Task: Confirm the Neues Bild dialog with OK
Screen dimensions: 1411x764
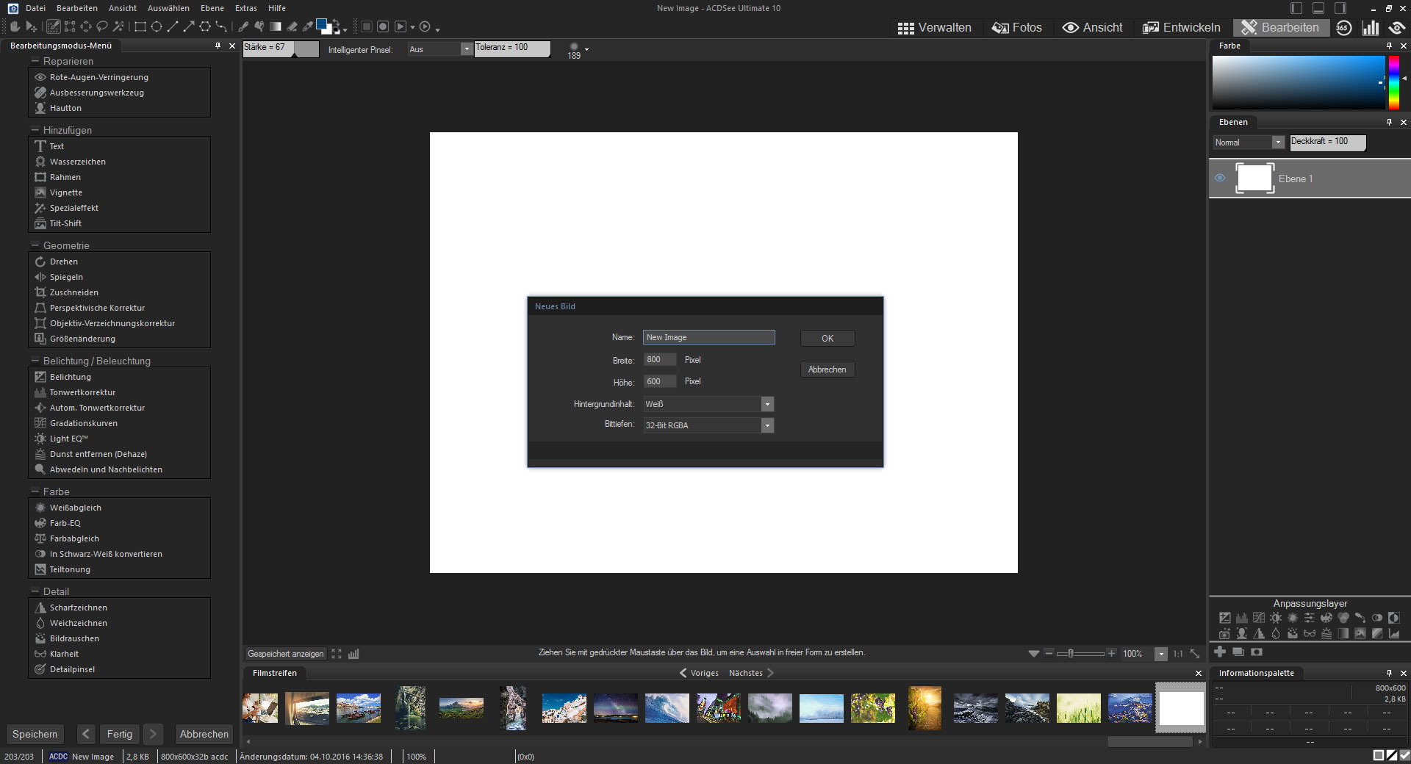Action: 827,339
